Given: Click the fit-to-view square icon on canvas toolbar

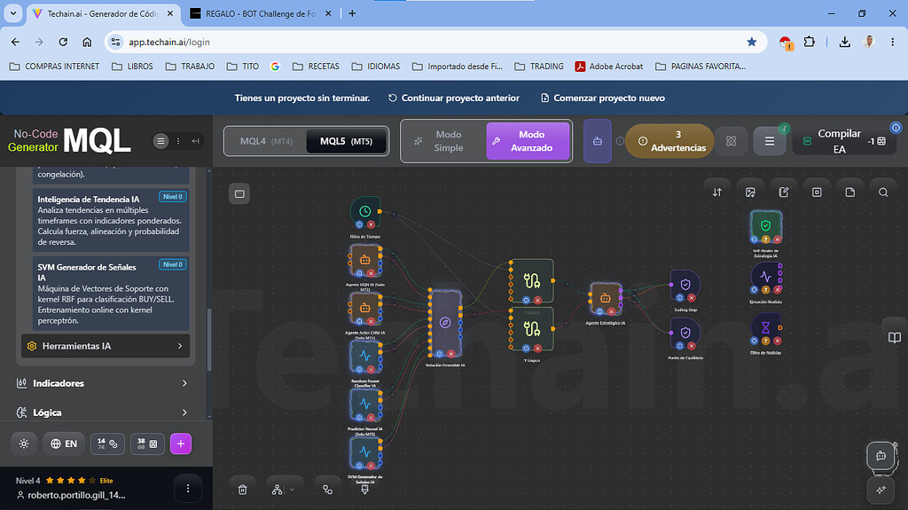Looking at the screenshot, I should (817, 192).
